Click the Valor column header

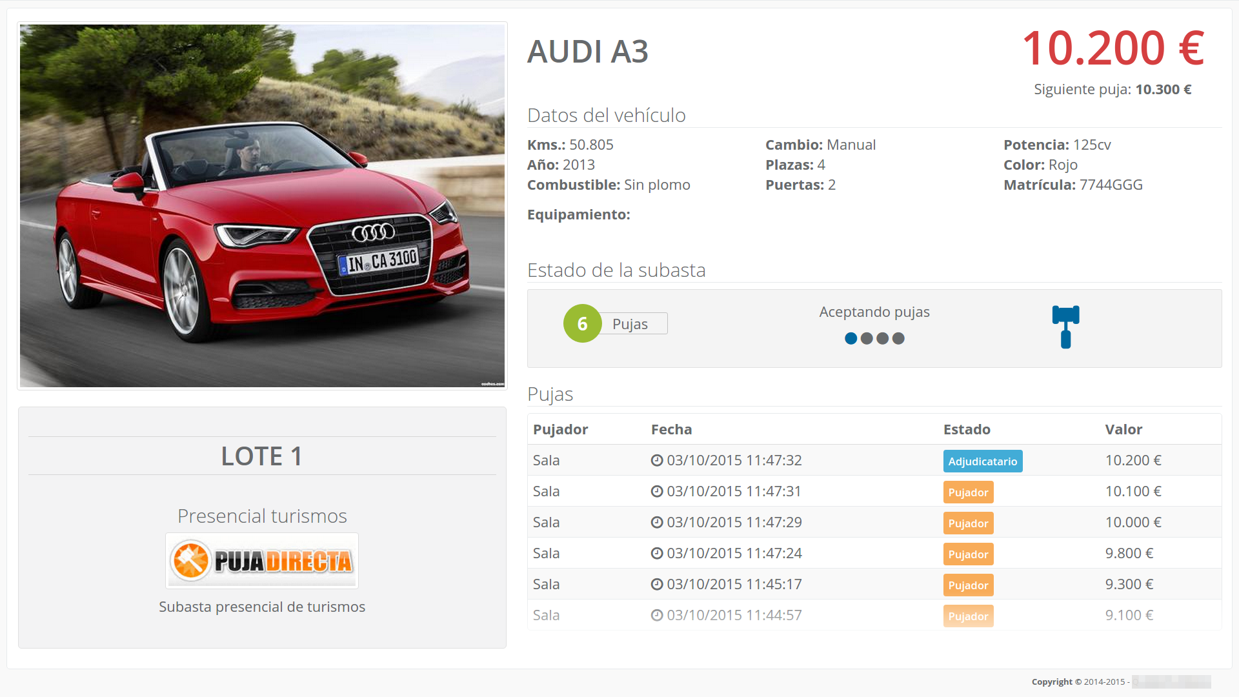(x=1123, y=429)
